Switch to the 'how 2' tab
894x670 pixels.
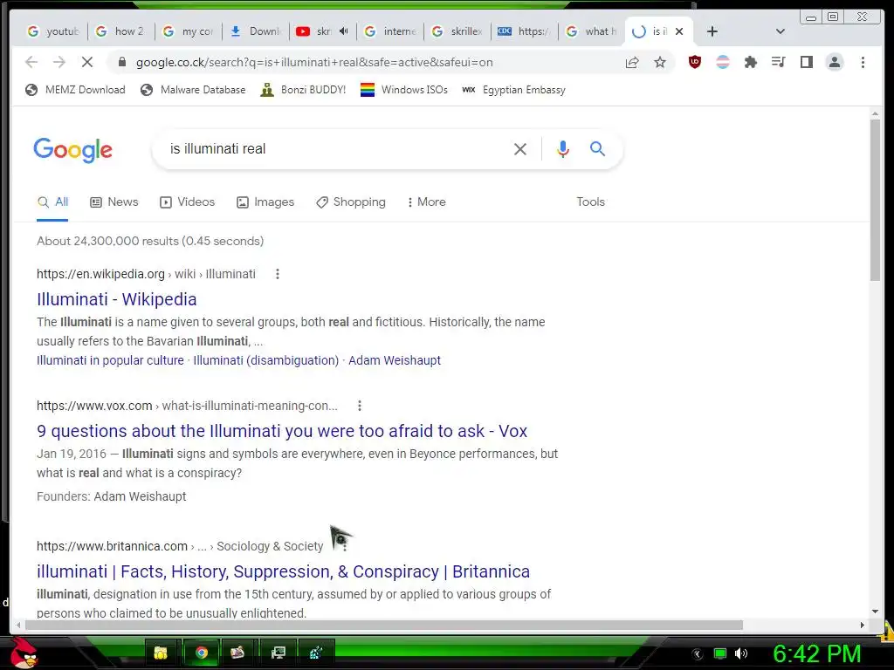tap(120, 31)
